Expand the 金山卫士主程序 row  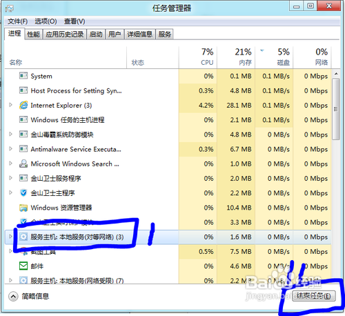click(x=10, y=192)
